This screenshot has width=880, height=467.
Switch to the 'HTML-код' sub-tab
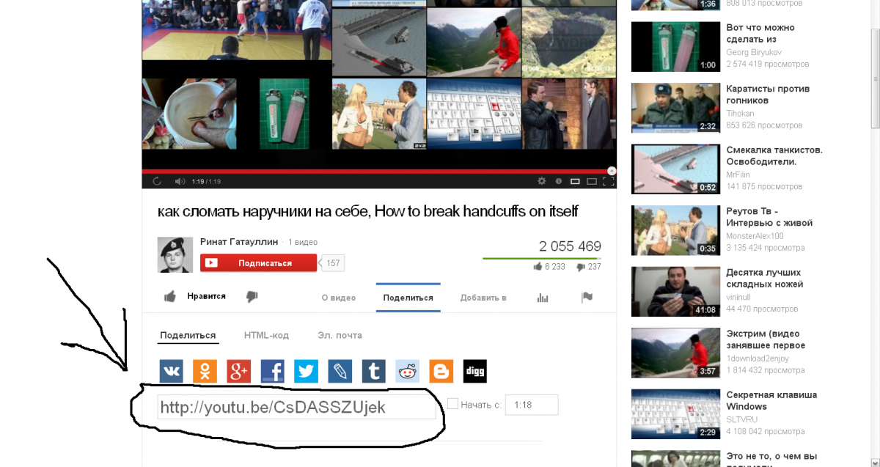[x=266, y=335]
